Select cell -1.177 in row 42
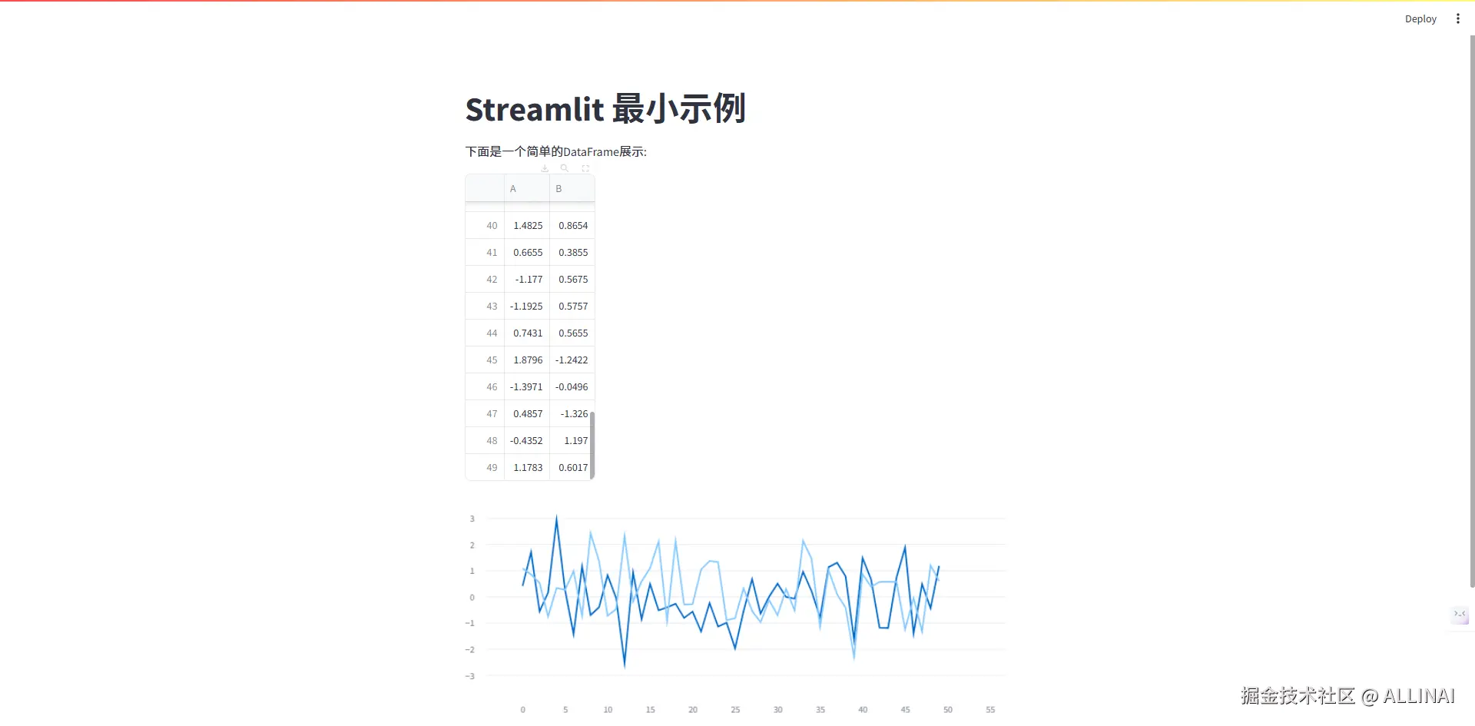This screenshot has height=726, width=1475. point(527,280)
